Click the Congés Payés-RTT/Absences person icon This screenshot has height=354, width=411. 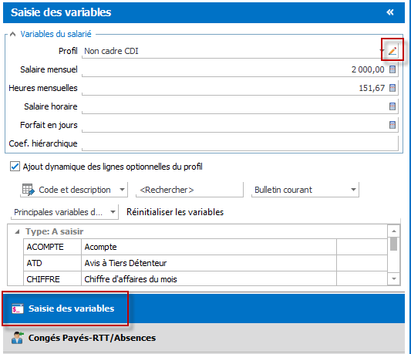tap(17, 338)
